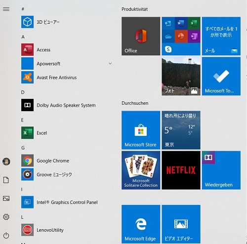The image size is (247, 244).
Task: Open Documents from the sidebar
Action: 6,180
